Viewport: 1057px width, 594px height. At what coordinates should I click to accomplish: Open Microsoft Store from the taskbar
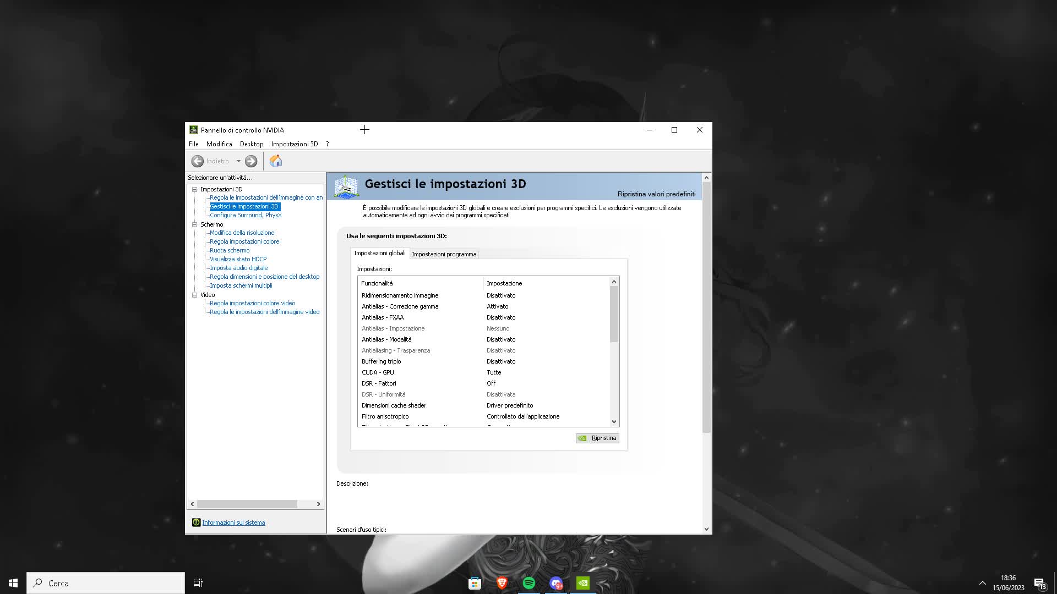coord(475,583)
